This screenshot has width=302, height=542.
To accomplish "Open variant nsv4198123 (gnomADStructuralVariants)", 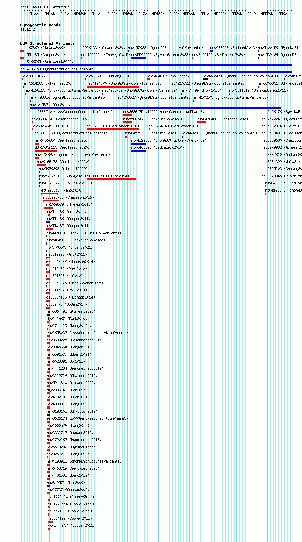I will pyautogui.click(x=62, y=90).
